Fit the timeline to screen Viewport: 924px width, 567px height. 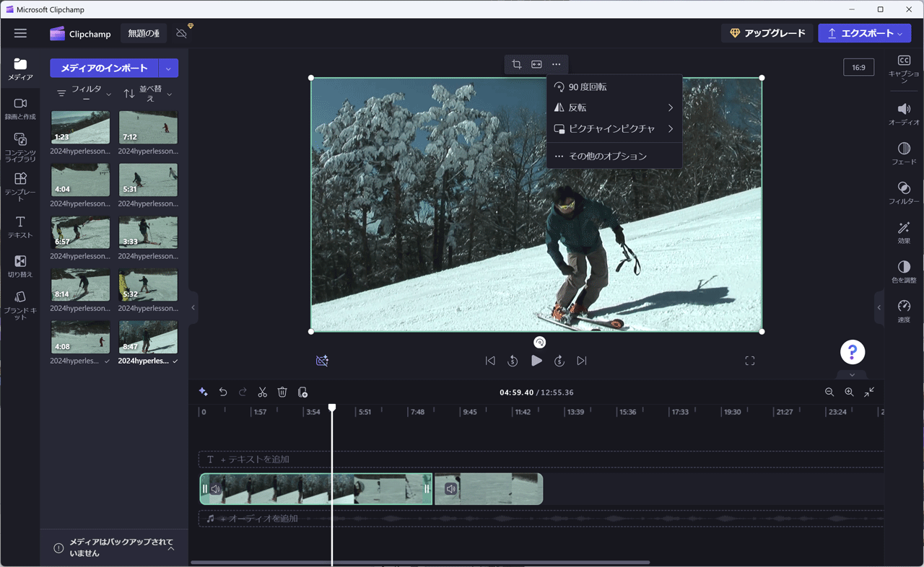(x=869, y=392)
